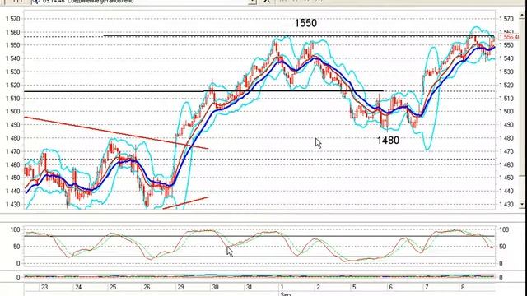Click date label 31 on time axis

pos(249,287)
